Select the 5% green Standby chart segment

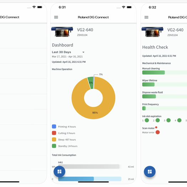point(90,83)
